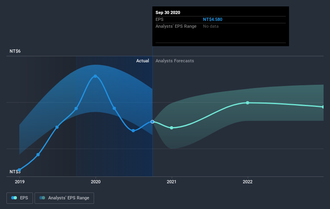Click the 2020 x-axis label
This screenshot has width=330, height=209.
pos(96,182)
